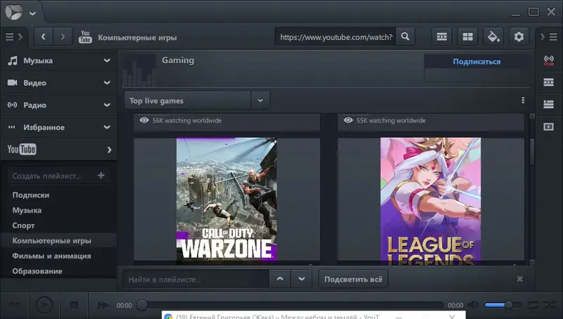
Task: Toggle shuffle icon in bottom right
Action: tap(550, 306)
